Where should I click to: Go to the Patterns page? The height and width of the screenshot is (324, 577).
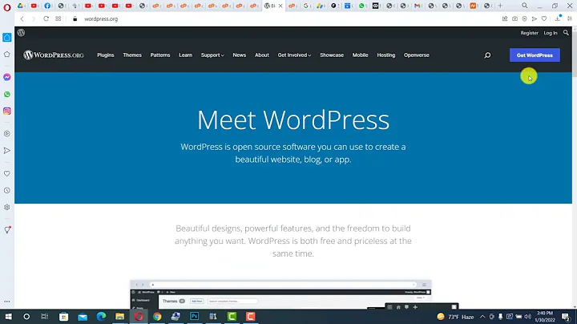click(x=160, y=55)
